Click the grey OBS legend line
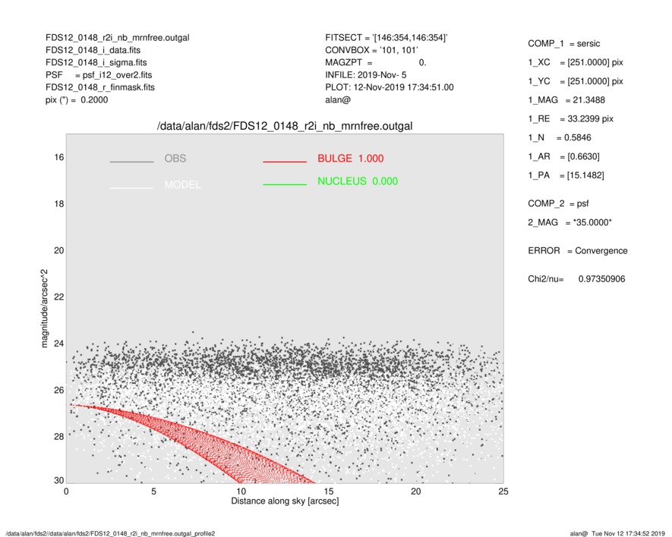The width and height of the screenshot is (672, 537). (x=131, y=162)
